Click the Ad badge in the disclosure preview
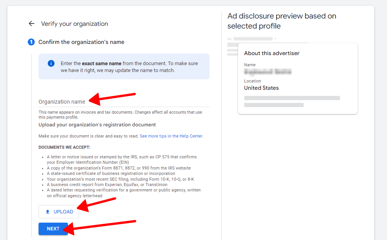Viewport: 387px width, 240px height. point(228,39)
